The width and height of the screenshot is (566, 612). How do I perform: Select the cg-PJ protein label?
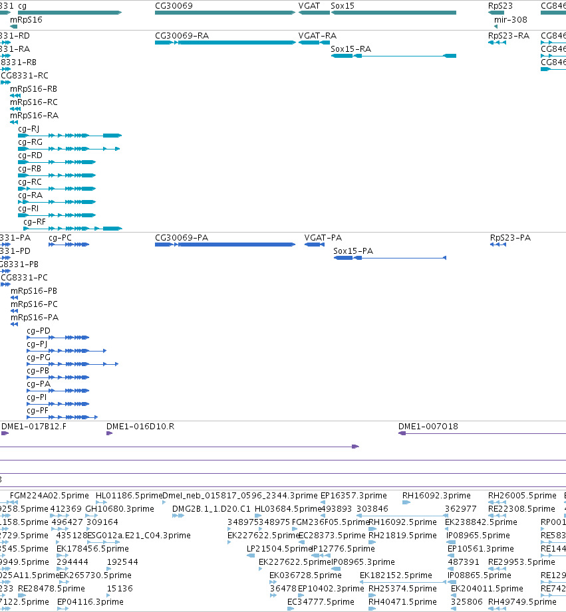(x=37, y=344)
